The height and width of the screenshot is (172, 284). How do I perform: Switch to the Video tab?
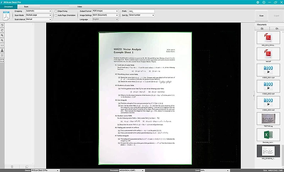point(80,7)
